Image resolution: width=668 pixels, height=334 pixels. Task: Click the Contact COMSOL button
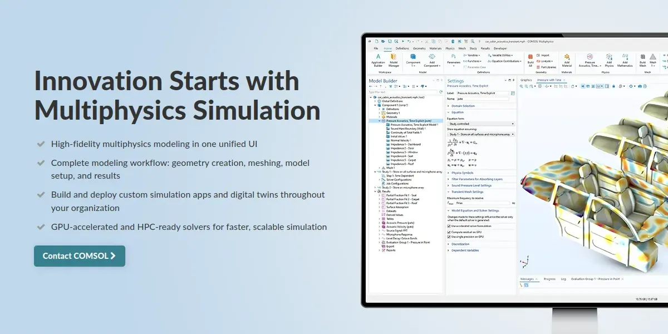(80, 256)
